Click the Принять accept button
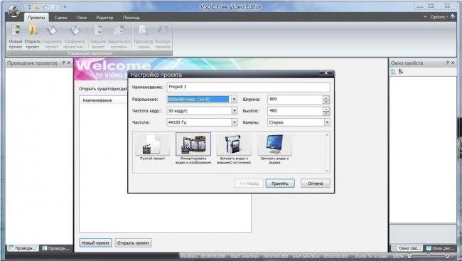This screenshot has height=261, width=462. tap(280, 183)
